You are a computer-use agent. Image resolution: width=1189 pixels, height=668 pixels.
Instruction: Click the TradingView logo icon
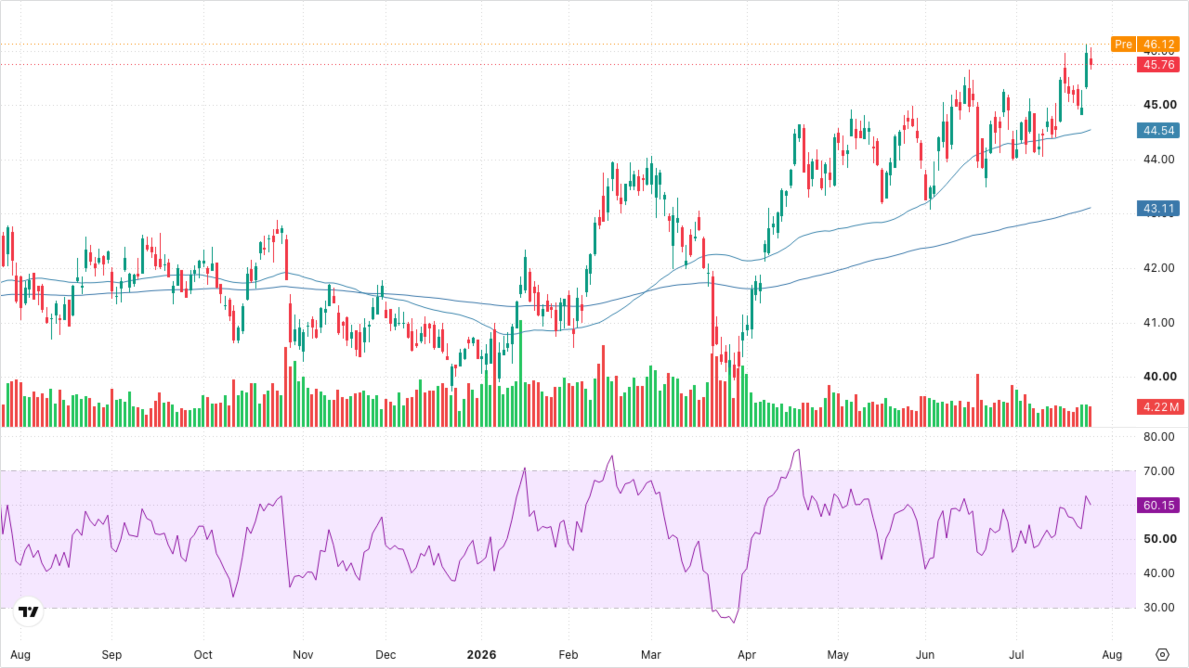point(28,612)
